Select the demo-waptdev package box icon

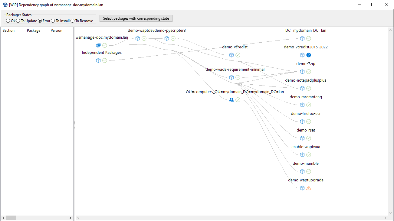click(137, 38)
